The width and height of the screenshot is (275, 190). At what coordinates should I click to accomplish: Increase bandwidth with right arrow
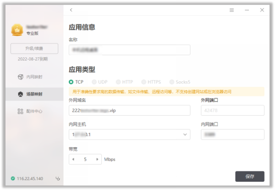coord(97,159)
